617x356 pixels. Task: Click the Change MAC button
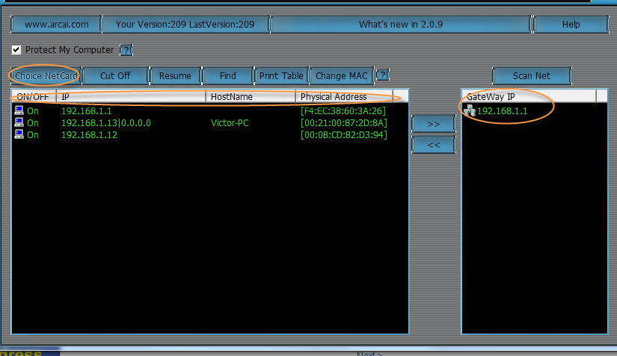click(x=342, y=76)
